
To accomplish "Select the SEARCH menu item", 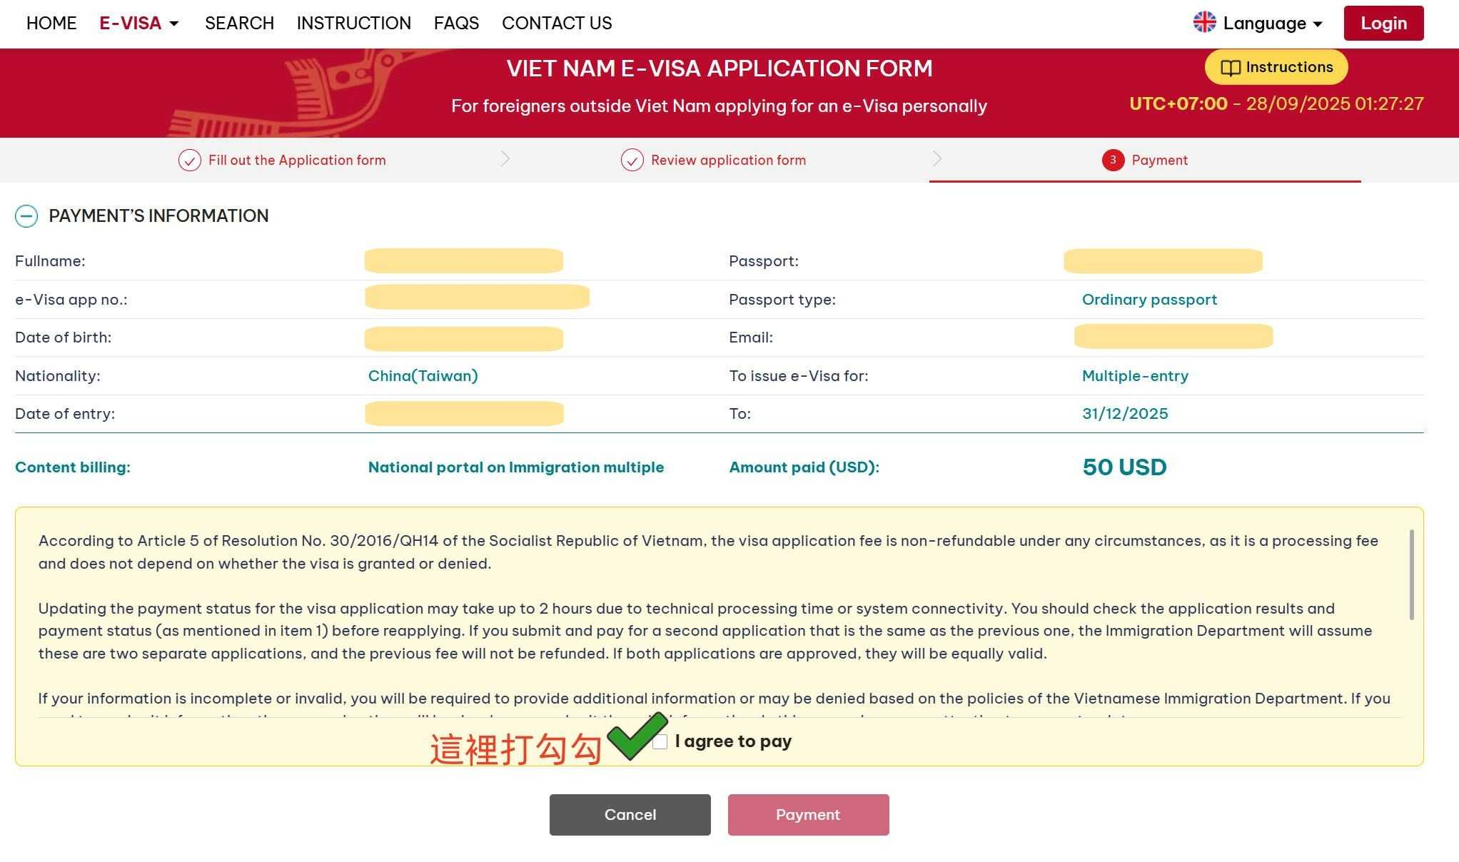I will pos(239,24).
